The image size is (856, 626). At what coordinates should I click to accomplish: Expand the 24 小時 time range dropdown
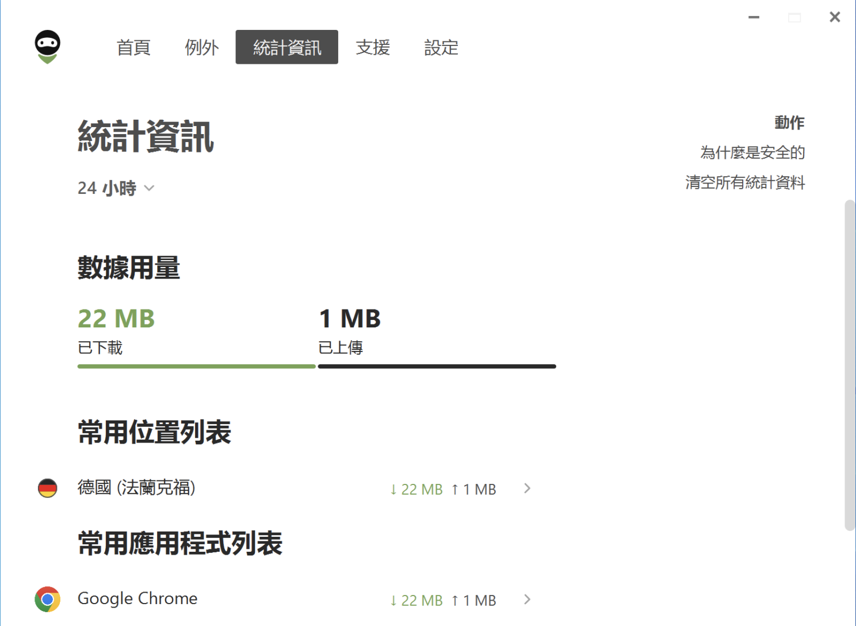click(x=116, y=188)
